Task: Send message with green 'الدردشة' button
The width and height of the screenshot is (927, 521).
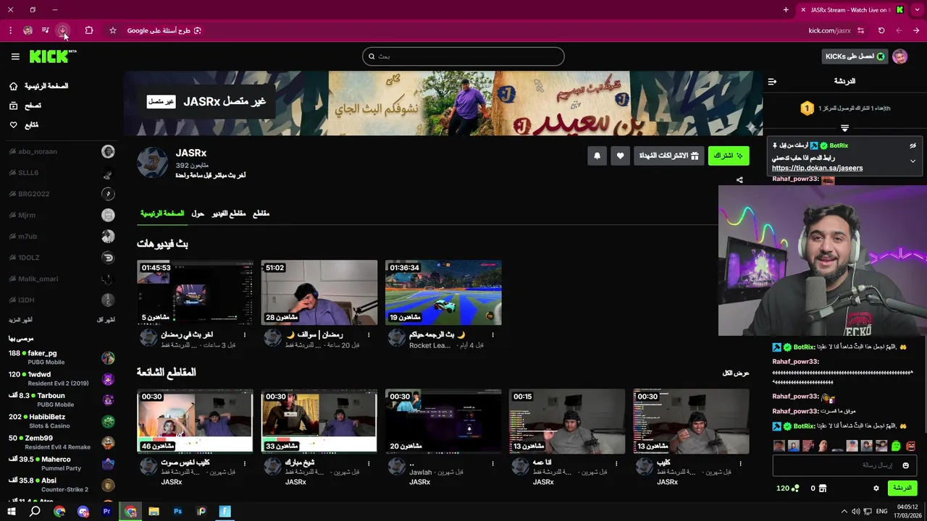Action: pyautogui.click(x=902, y=488)
